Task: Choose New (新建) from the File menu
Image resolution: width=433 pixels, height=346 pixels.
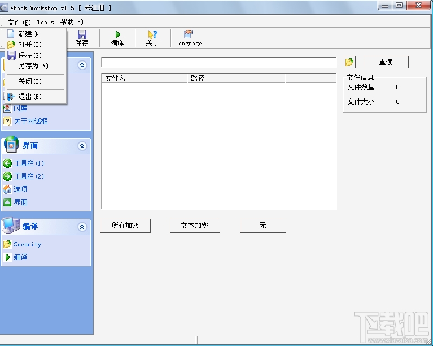Action: pyautogui.click(x=36, y=34)
